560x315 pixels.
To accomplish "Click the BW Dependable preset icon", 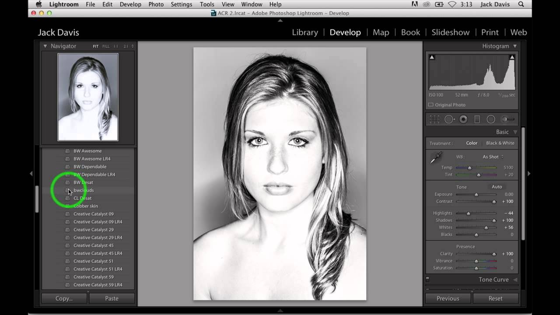I will click(67, 167).
